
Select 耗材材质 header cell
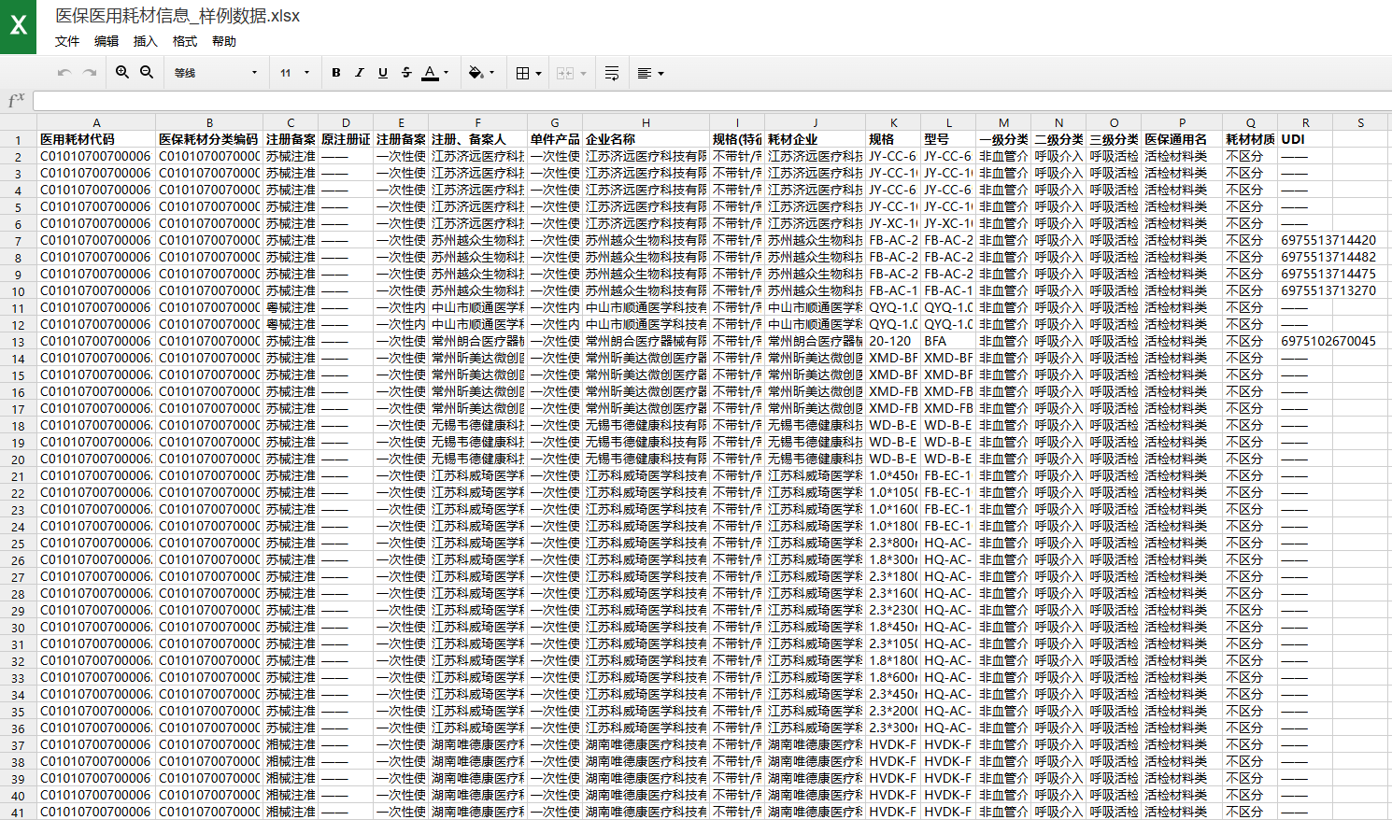click(1250, 139)
